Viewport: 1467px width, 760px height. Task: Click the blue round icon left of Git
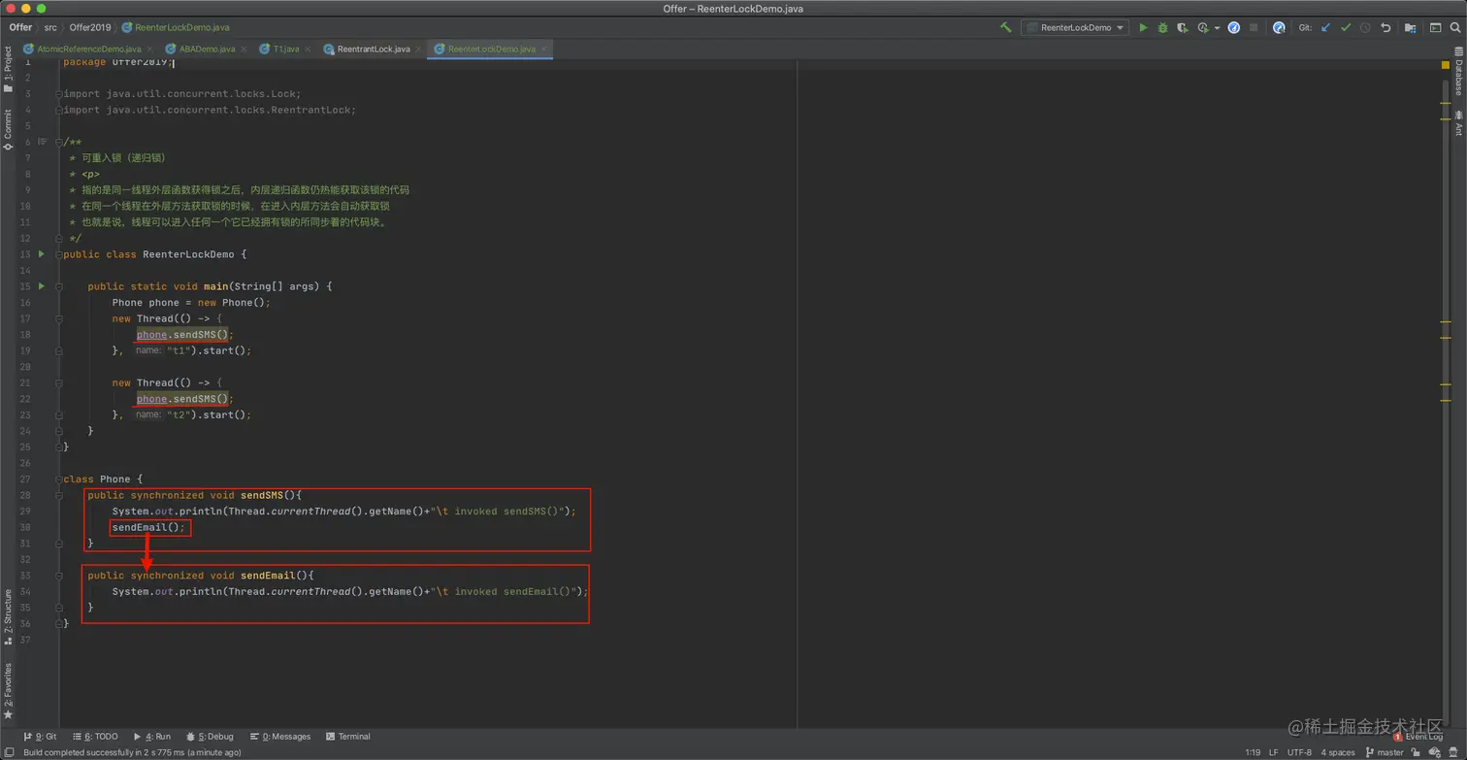click(x=1279, y=27)
